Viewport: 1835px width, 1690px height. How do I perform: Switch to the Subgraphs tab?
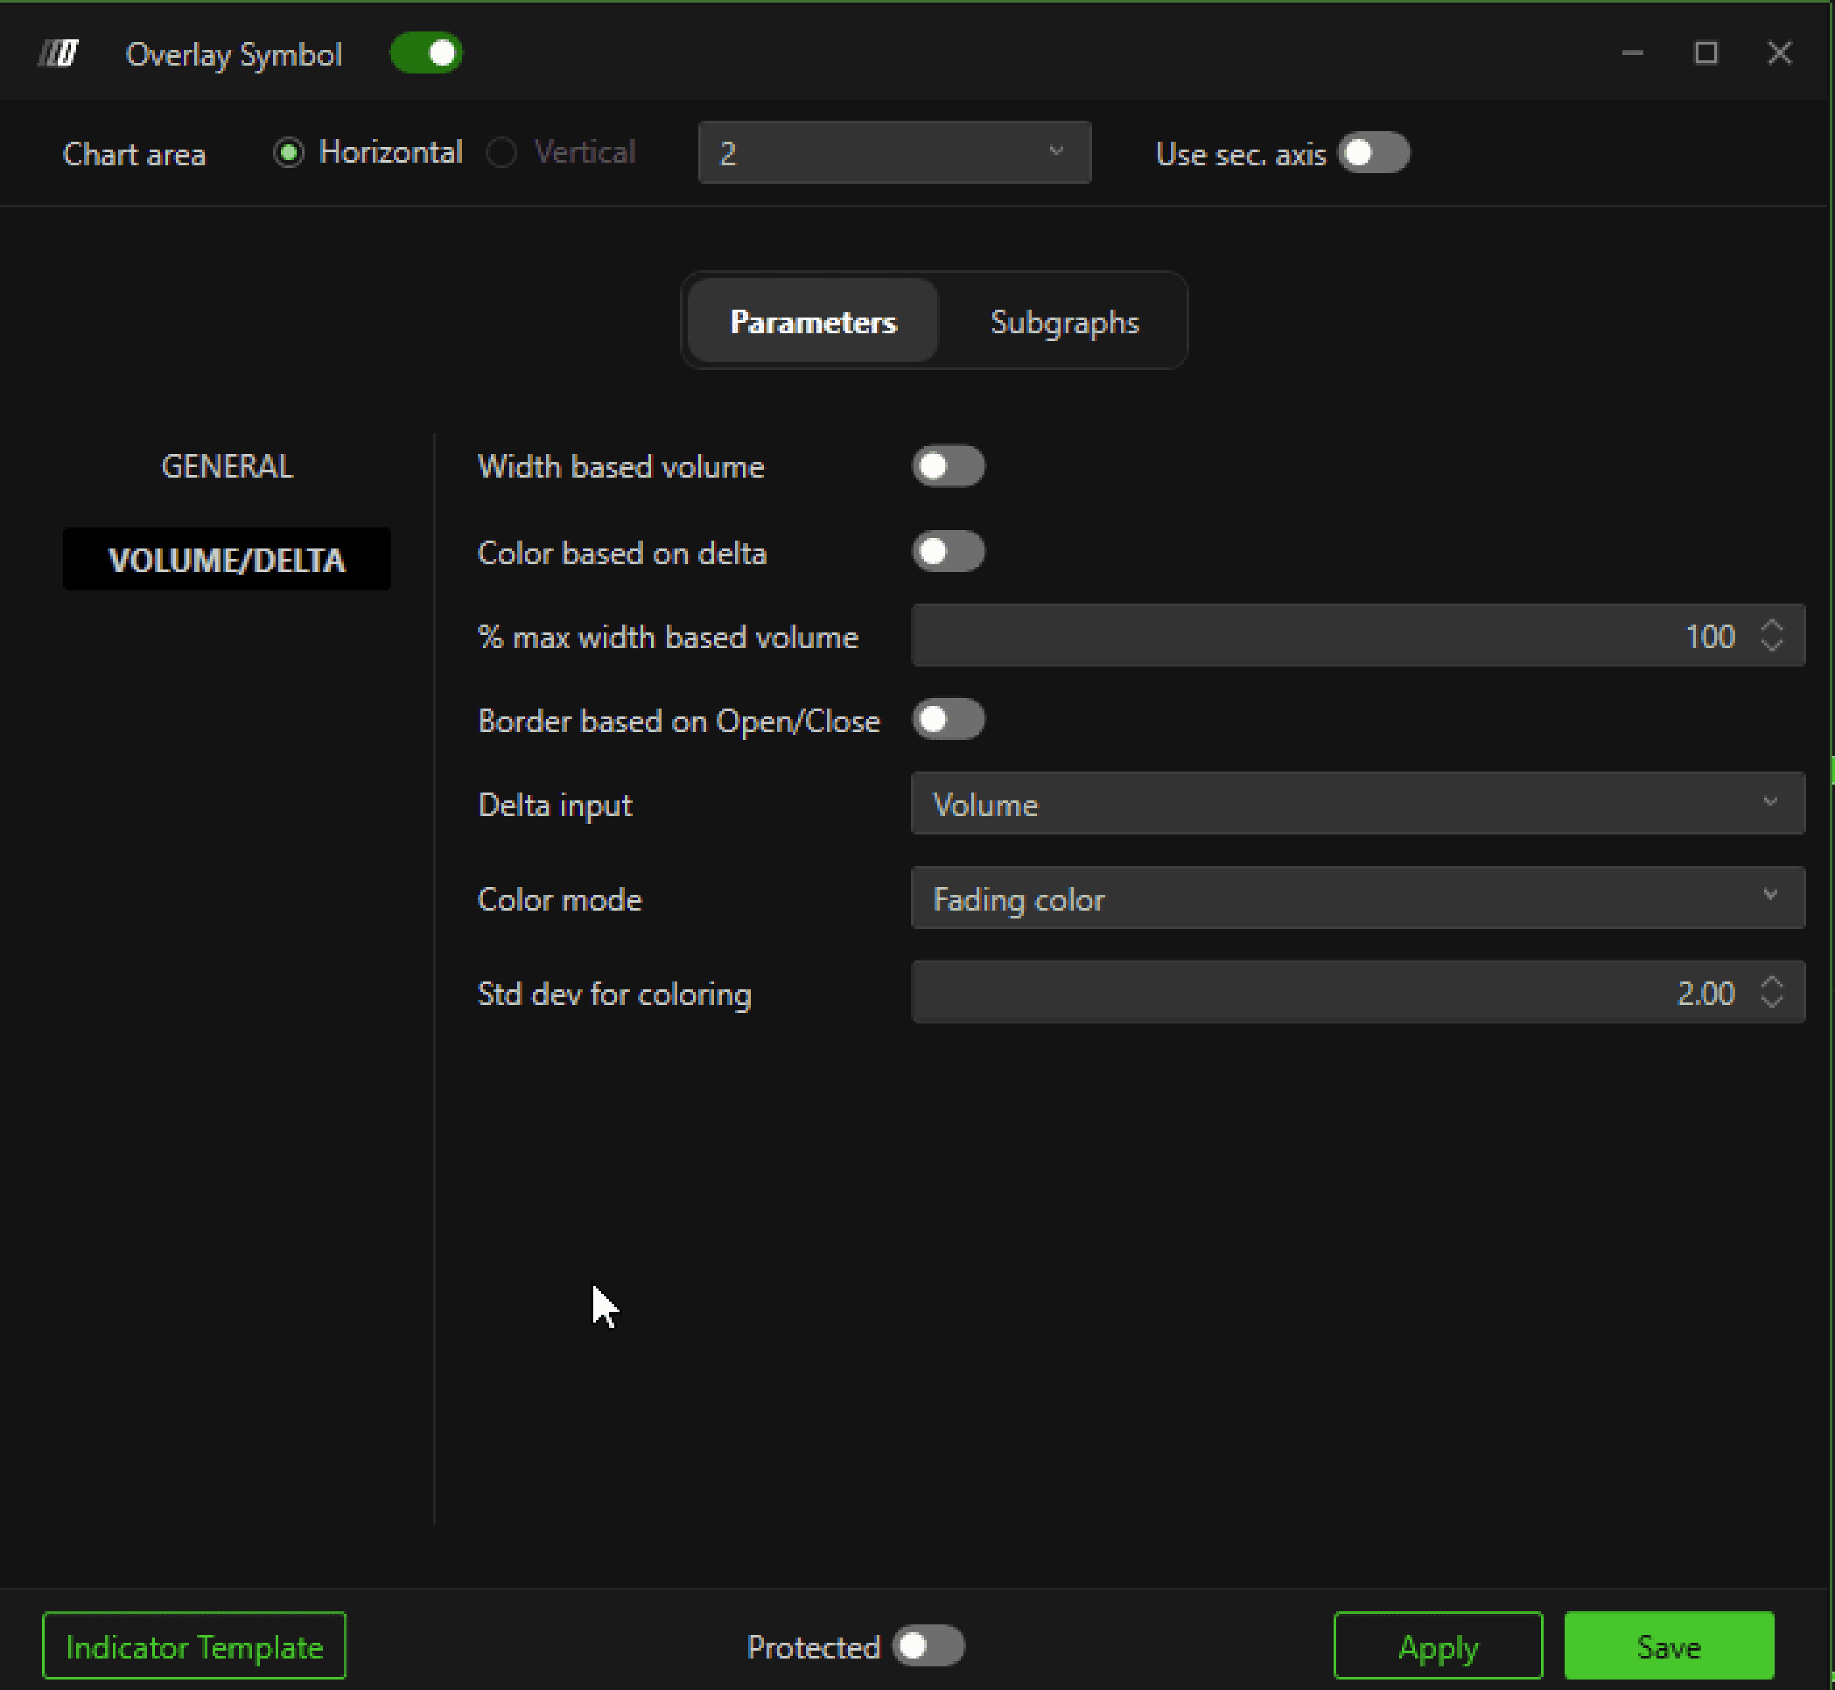click(x=1064, y=322)
